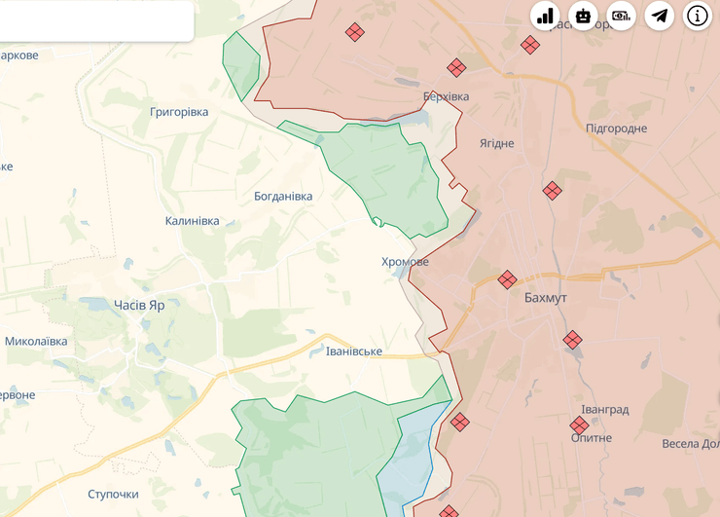Screen dimensions: 720x517
Task: Open the donate money icon
Action: tap(622, 16)
